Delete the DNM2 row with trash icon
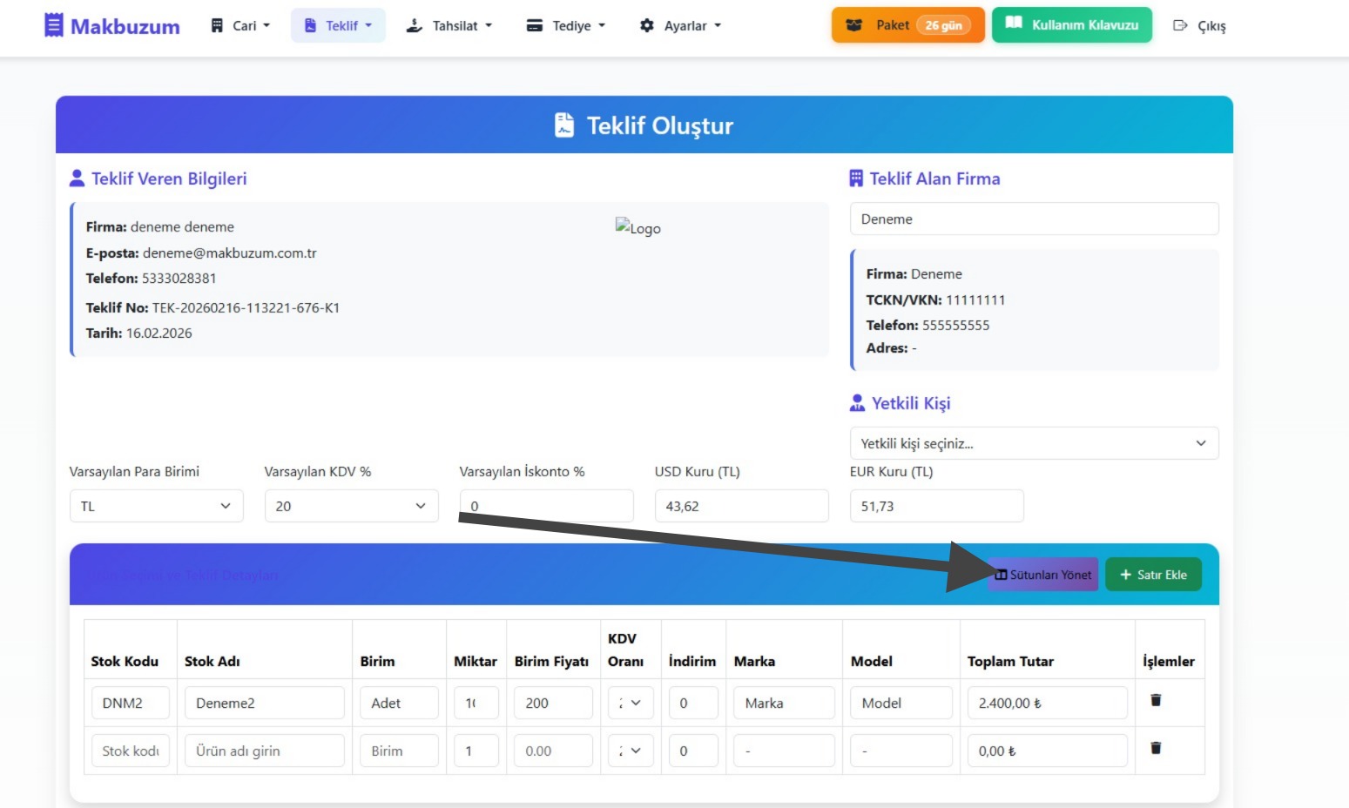This screenshot has width=1349, height=808. (x=1156, y=700)
